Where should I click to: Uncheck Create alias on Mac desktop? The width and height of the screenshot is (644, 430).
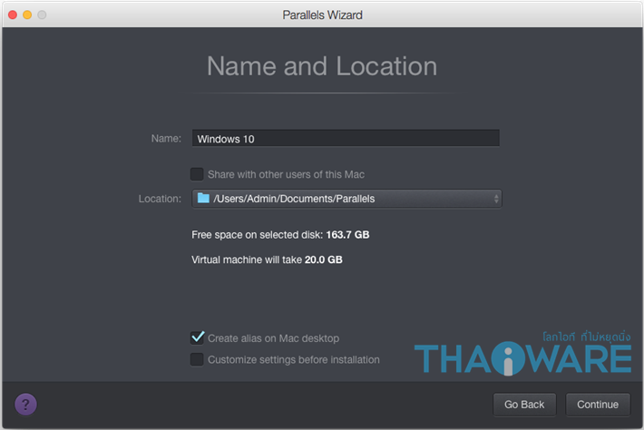tap(197, 337)
